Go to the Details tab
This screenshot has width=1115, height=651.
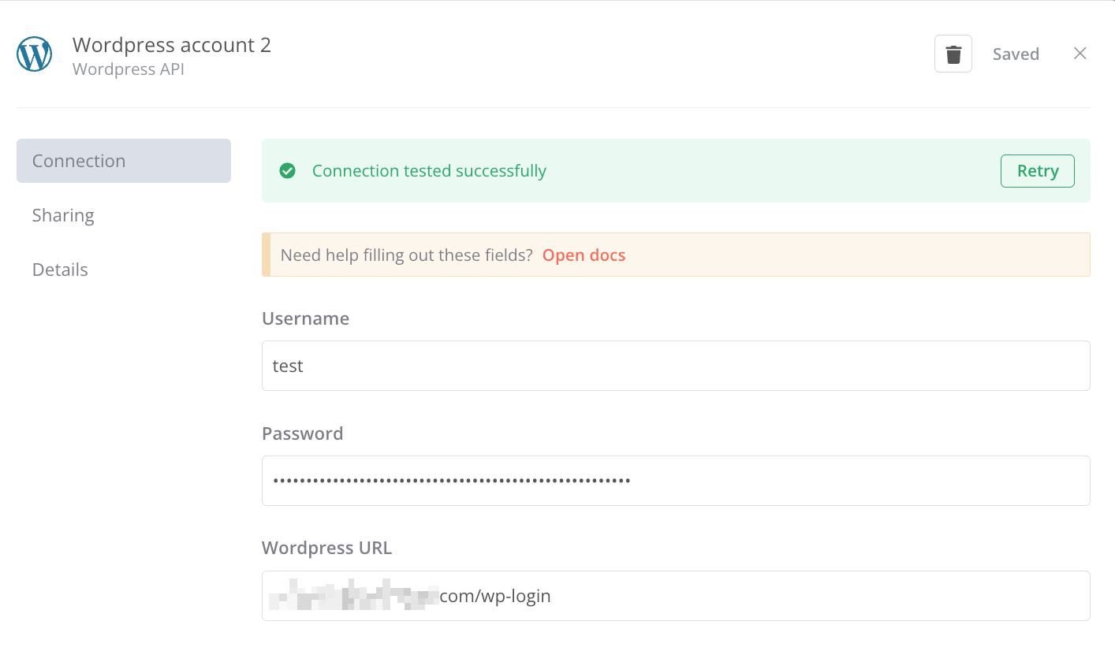[60, 270]
